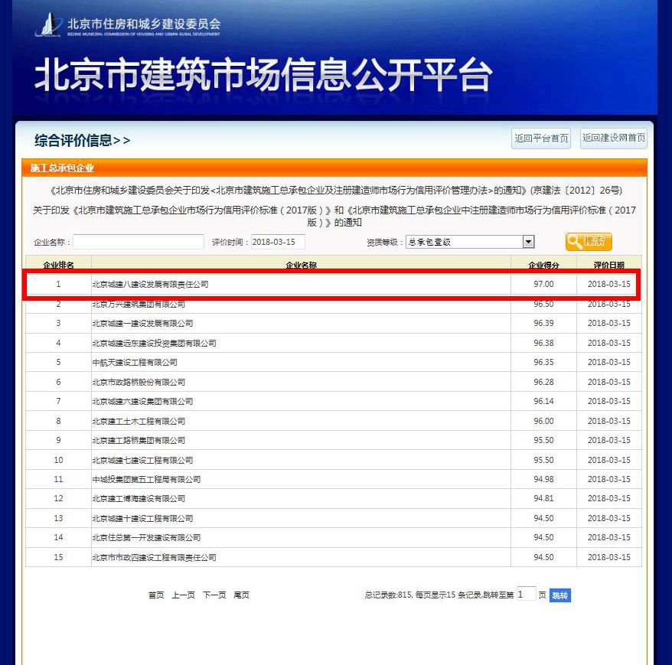Click the score 96.14 cell
This screenshot has height=665, width=672.
point(543,401)
